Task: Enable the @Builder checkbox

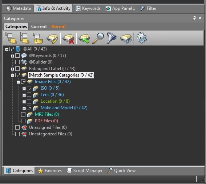Action: tap(17, 62)
